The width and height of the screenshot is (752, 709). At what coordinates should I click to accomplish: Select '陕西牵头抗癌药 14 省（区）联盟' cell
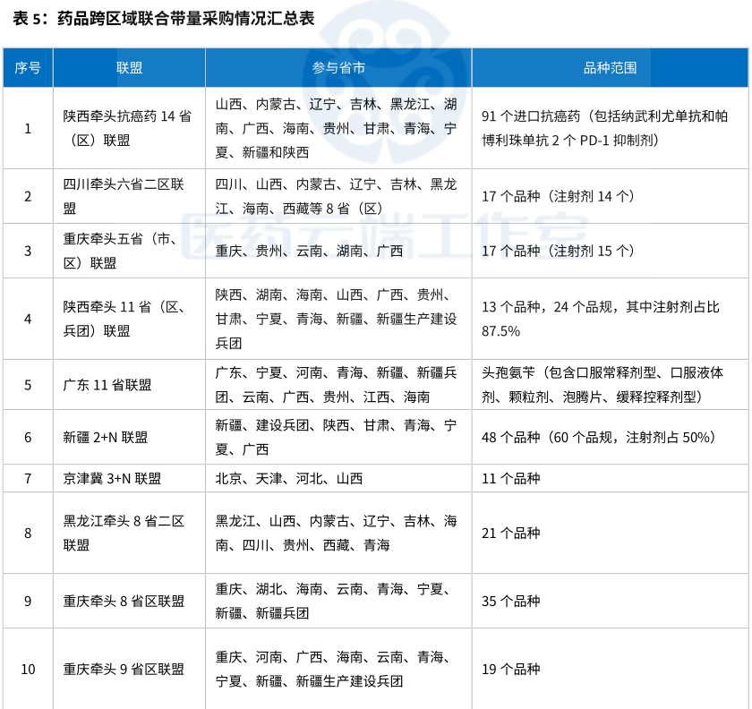pos(129,128)
